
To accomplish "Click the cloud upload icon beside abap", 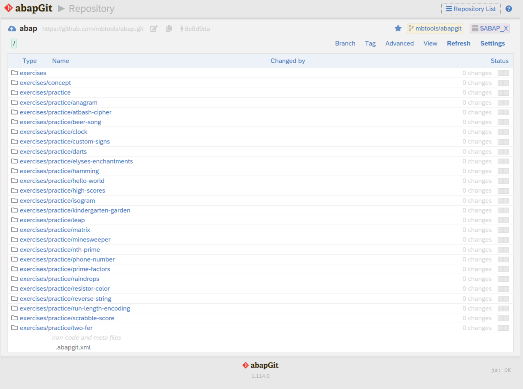I will click(12, 29).
